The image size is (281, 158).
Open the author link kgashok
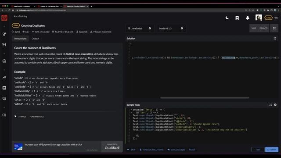tap(83, 32)
